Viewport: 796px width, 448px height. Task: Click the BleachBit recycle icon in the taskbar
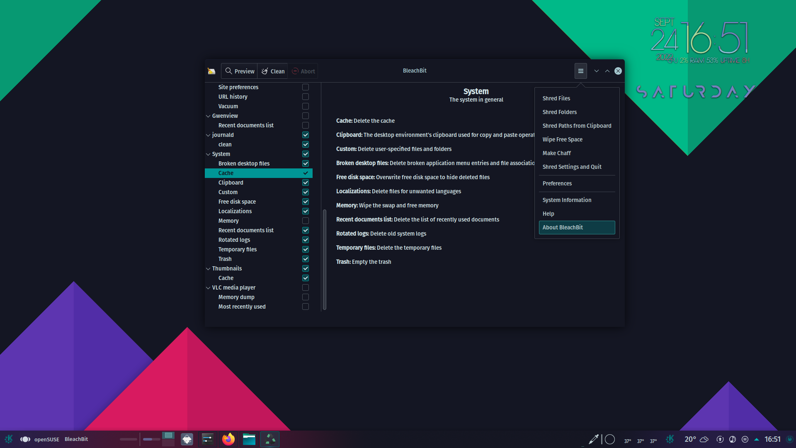(270, 439)
